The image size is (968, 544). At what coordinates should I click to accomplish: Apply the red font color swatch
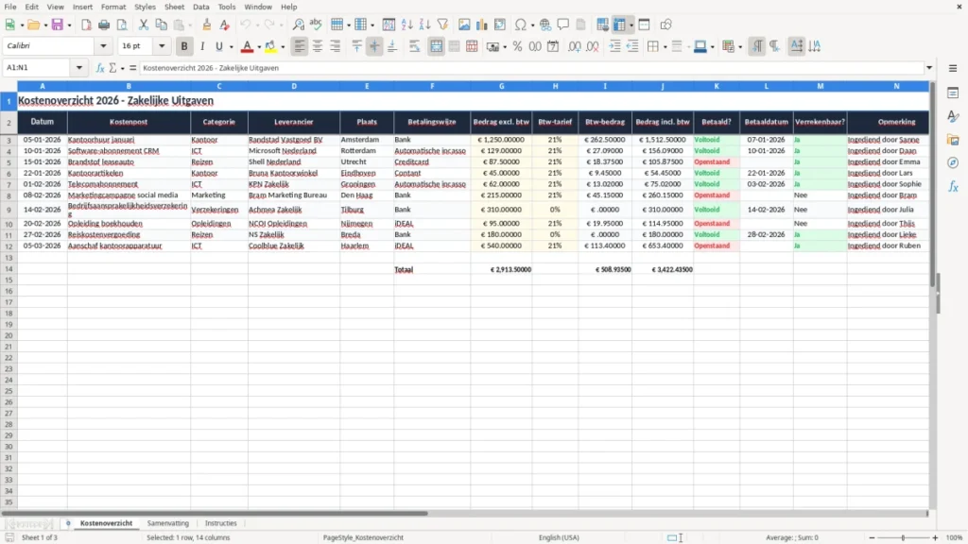coord(247,46)
